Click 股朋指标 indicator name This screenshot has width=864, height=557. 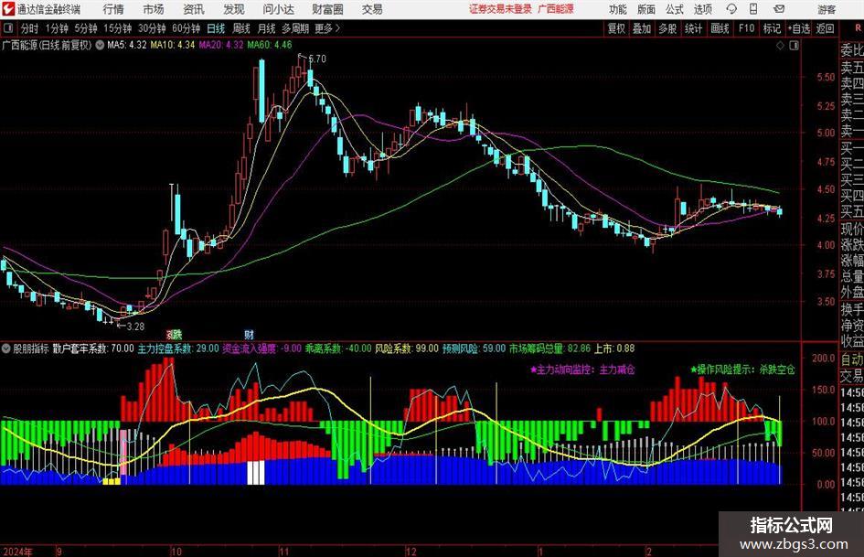31,348
